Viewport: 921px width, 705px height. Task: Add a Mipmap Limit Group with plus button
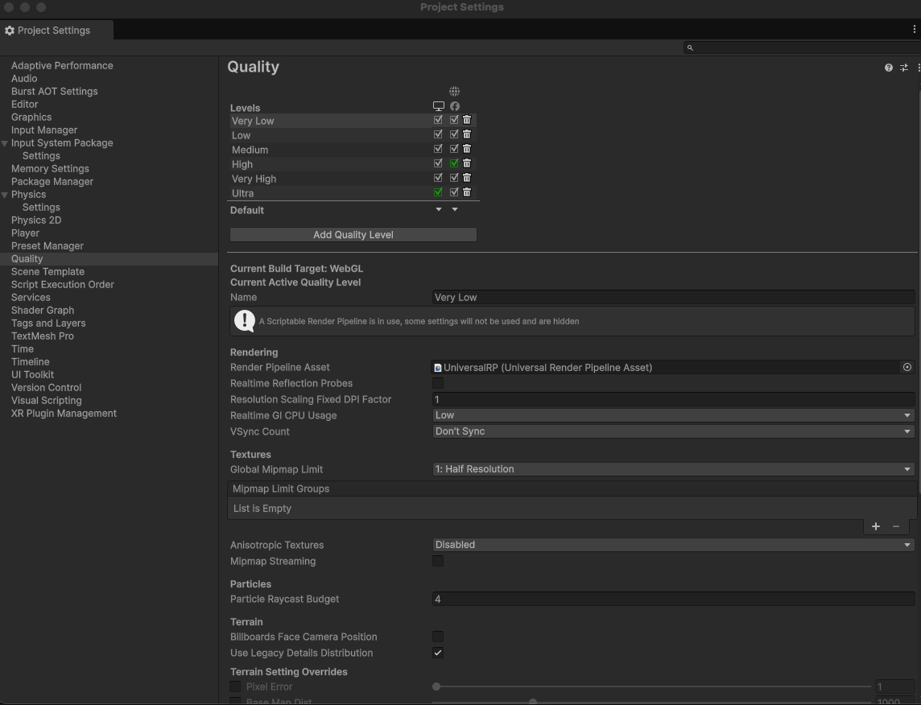[x=876, y=526]
